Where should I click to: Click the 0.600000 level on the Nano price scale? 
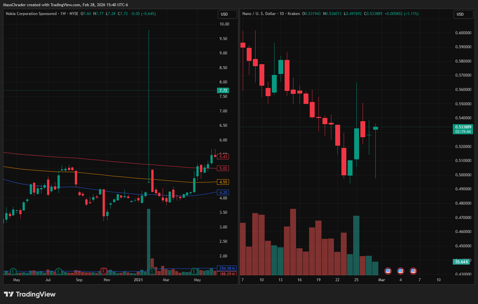point(463,33)
